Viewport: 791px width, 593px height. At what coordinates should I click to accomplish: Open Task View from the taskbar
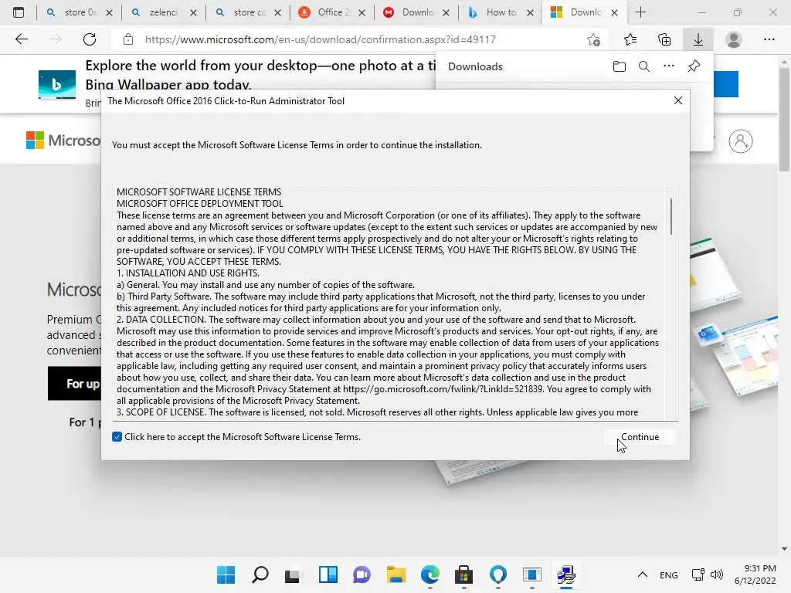(294, 574)
